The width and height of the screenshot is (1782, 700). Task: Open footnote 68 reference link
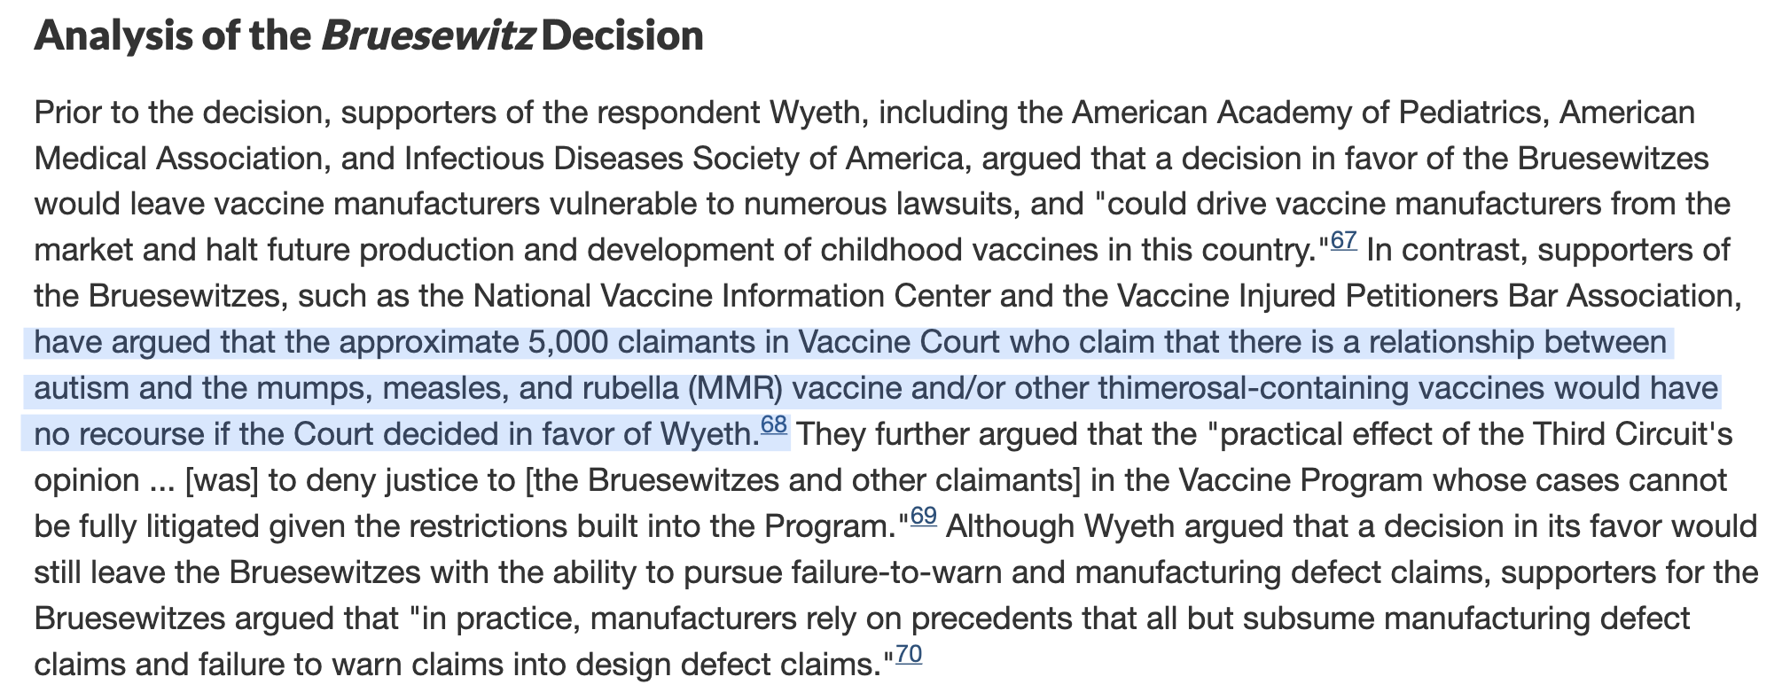[x=773, y=424]
